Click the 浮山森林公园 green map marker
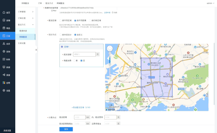The height and width of the screenshot is (133, 217). point(197,76)
